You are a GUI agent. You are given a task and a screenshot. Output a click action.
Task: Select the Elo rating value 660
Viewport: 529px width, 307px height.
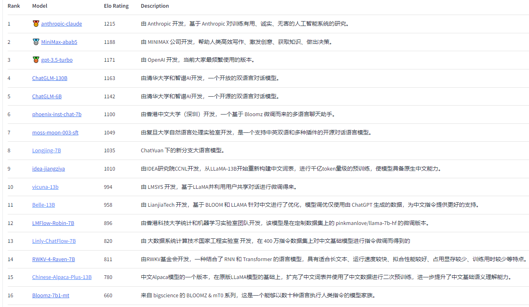(108, 295)
